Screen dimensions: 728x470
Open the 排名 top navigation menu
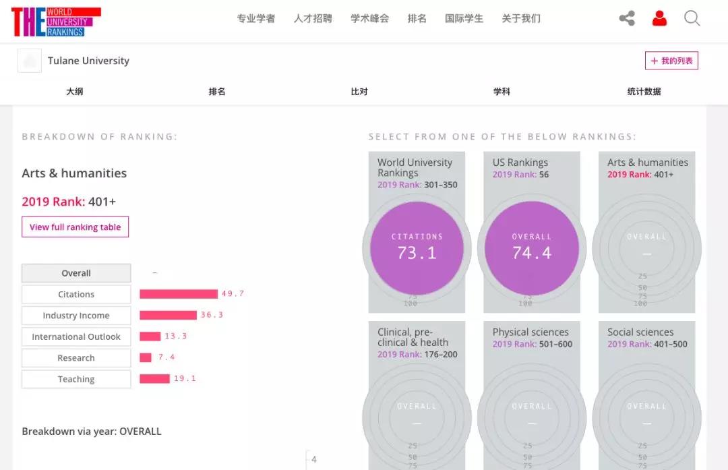point(417,19)
